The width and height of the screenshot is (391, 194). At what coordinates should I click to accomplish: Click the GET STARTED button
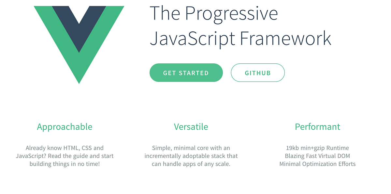coord(186,72)
